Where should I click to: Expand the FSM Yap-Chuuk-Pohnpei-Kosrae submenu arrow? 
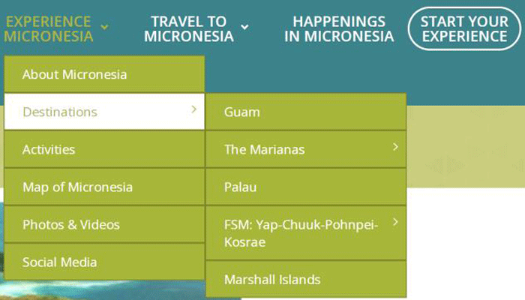395,222
